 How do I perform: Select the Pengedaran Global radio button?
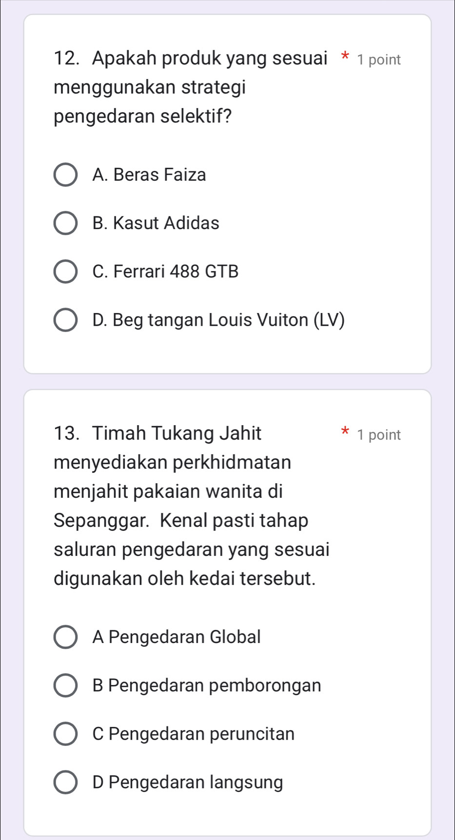pos(65,637)
